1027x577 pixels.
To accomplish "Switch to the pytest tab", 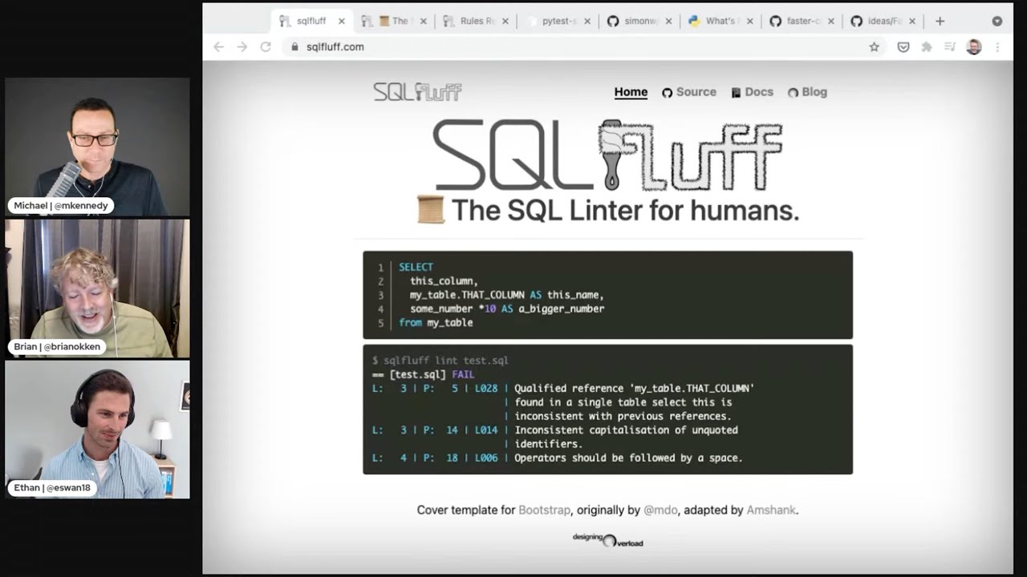I will 559,21.
